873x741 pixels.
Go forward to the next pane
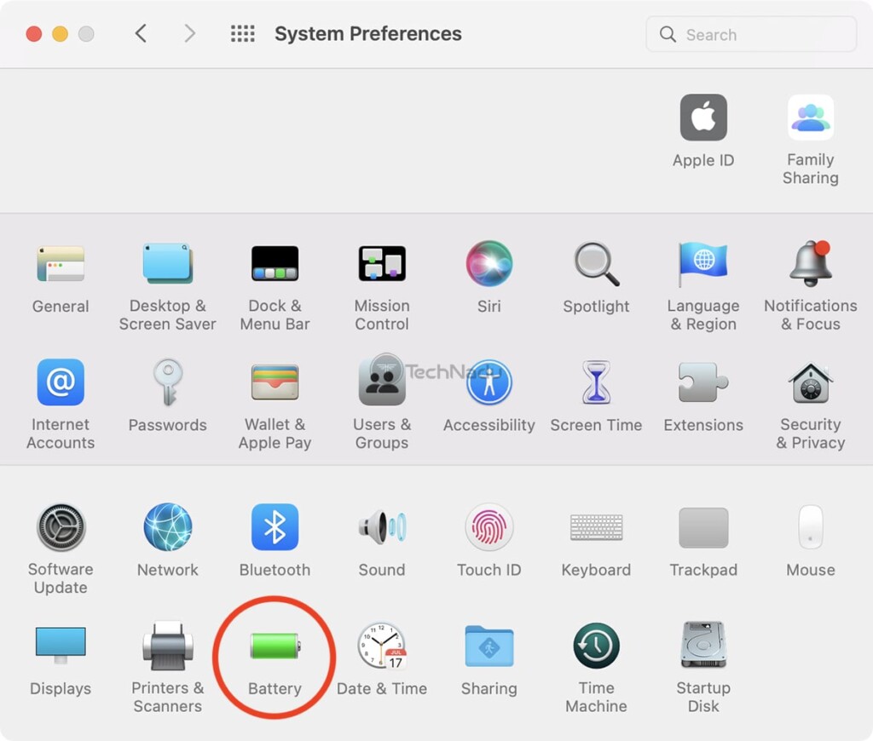tap(190, 33)
